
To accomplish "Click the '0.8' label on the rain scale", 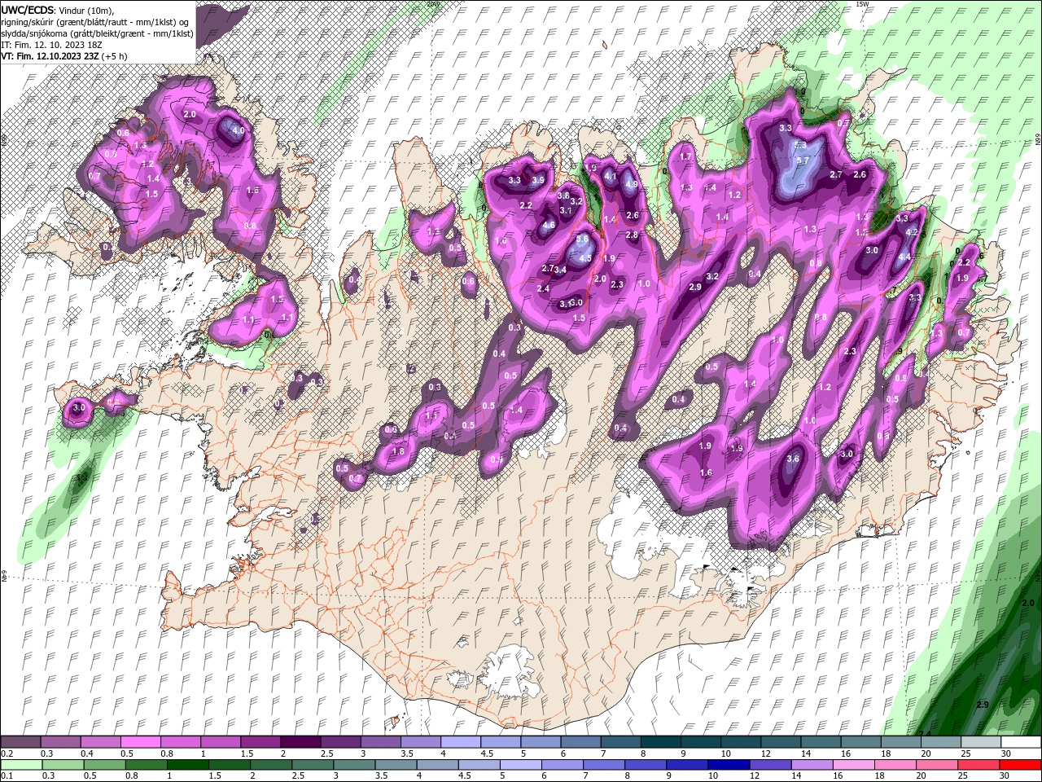I will [131, 776].
